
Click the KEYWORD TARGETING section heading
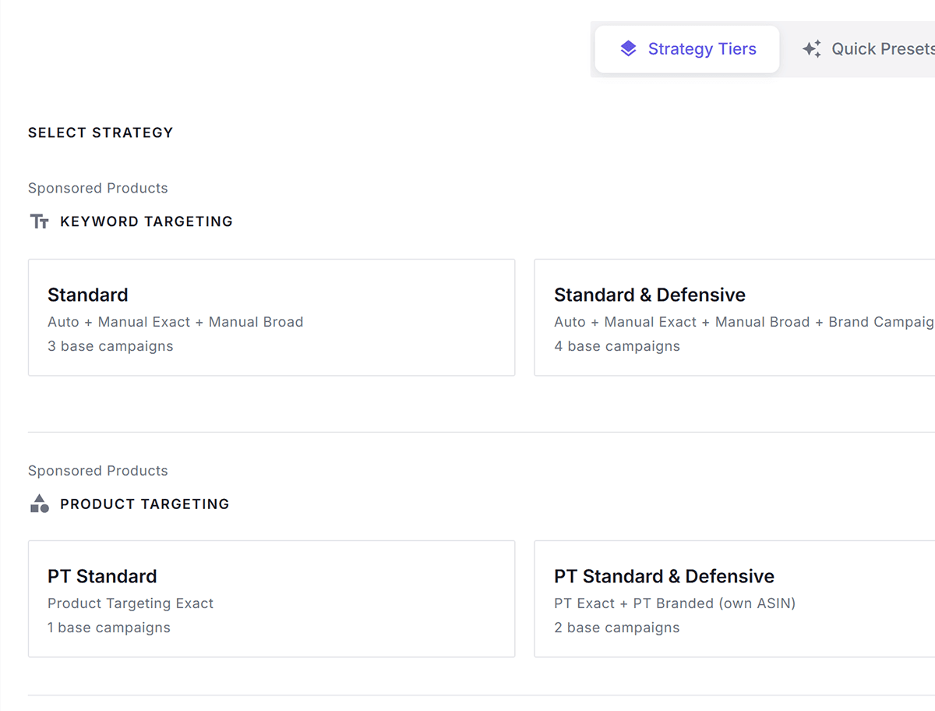click(x=146, y=221)
